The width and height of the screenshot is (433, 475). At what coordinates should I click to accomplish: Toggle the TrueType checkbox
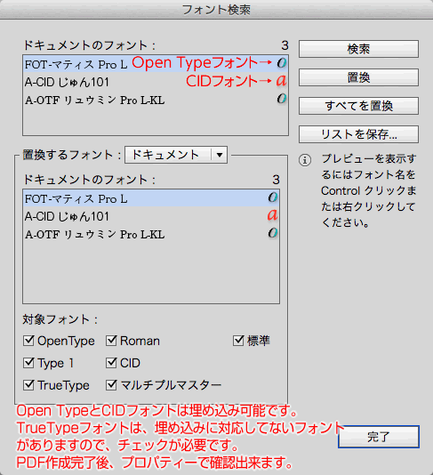pos(28,385)
